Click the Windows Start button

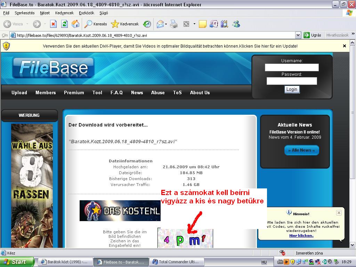tap(17, 262)
